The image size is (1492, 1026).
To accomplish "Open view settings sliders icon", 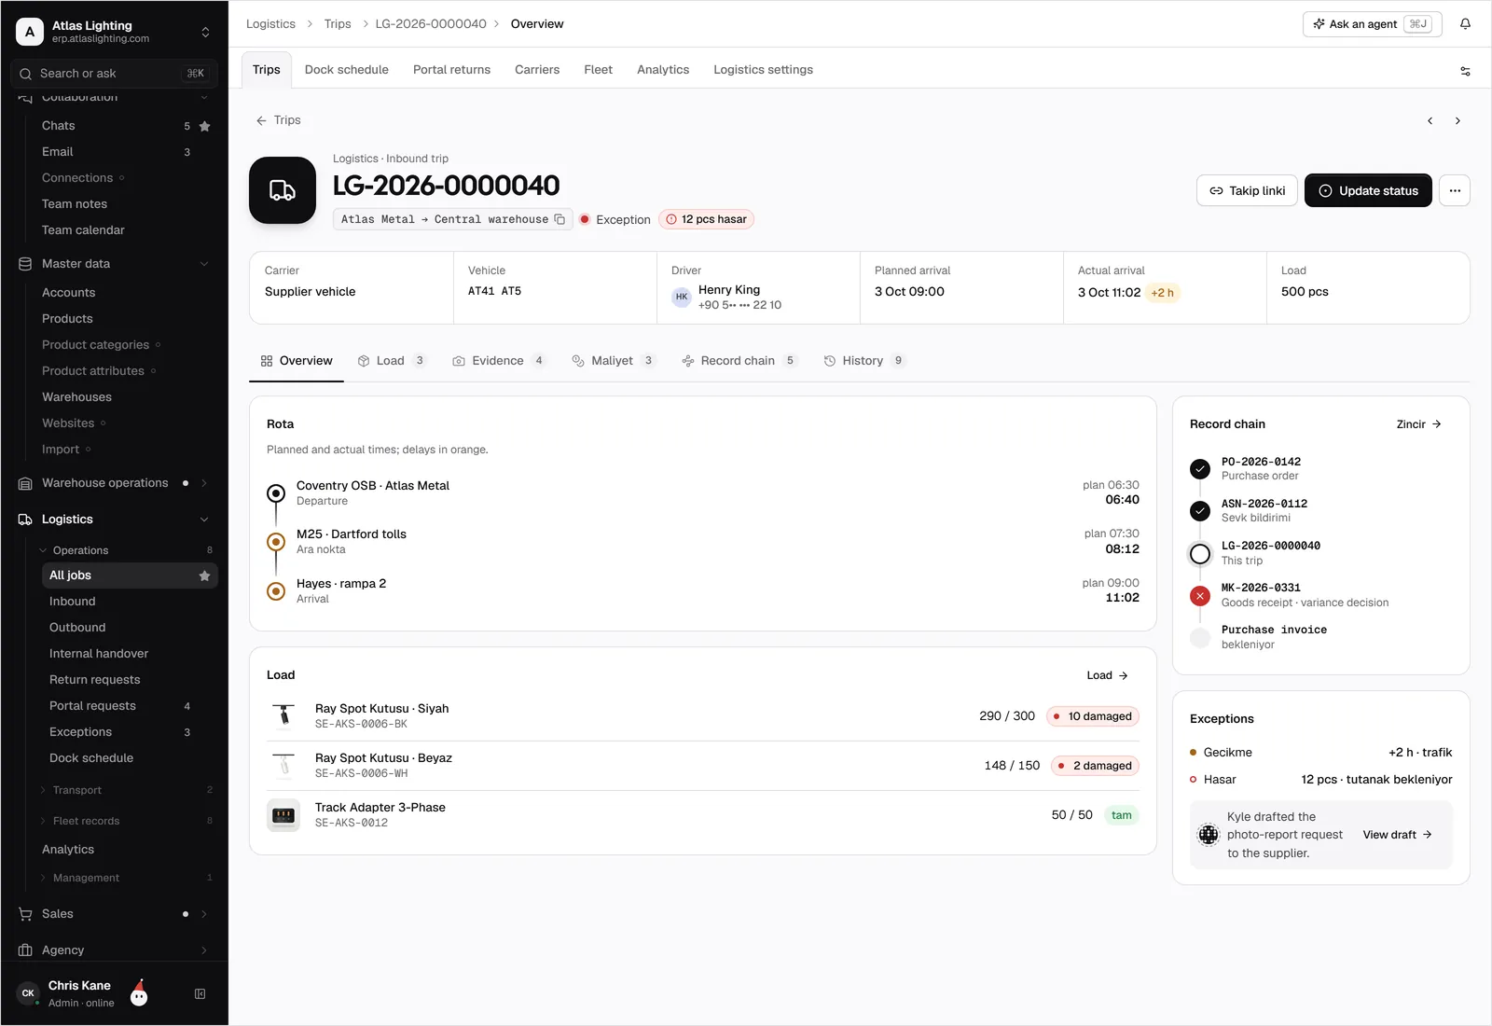I will tap(1465, 71).
